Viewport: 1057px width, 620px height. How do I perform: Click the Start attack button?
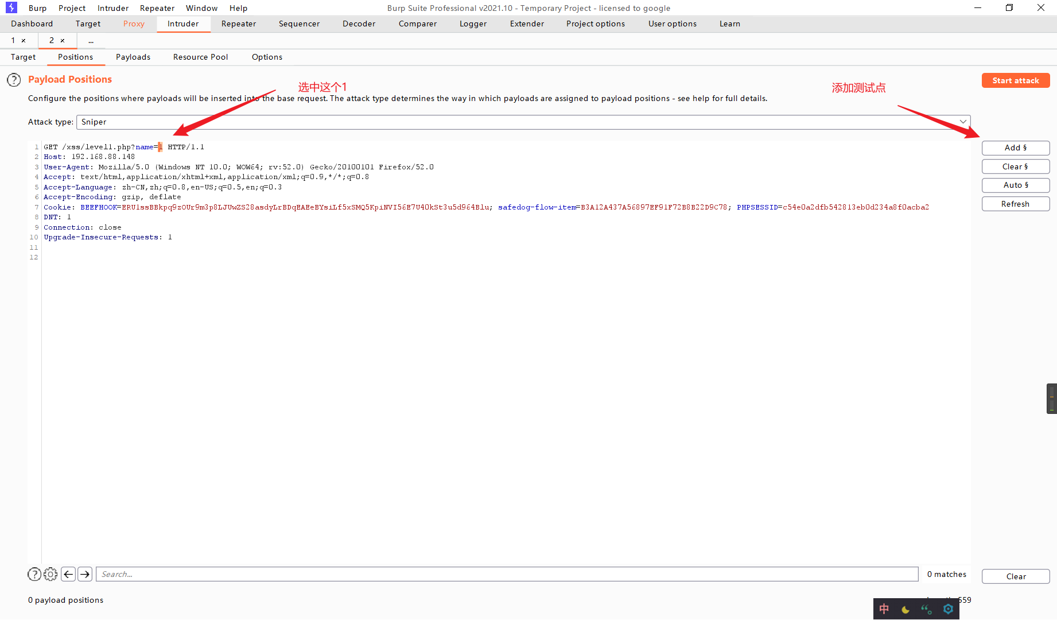coord(1016,80)
